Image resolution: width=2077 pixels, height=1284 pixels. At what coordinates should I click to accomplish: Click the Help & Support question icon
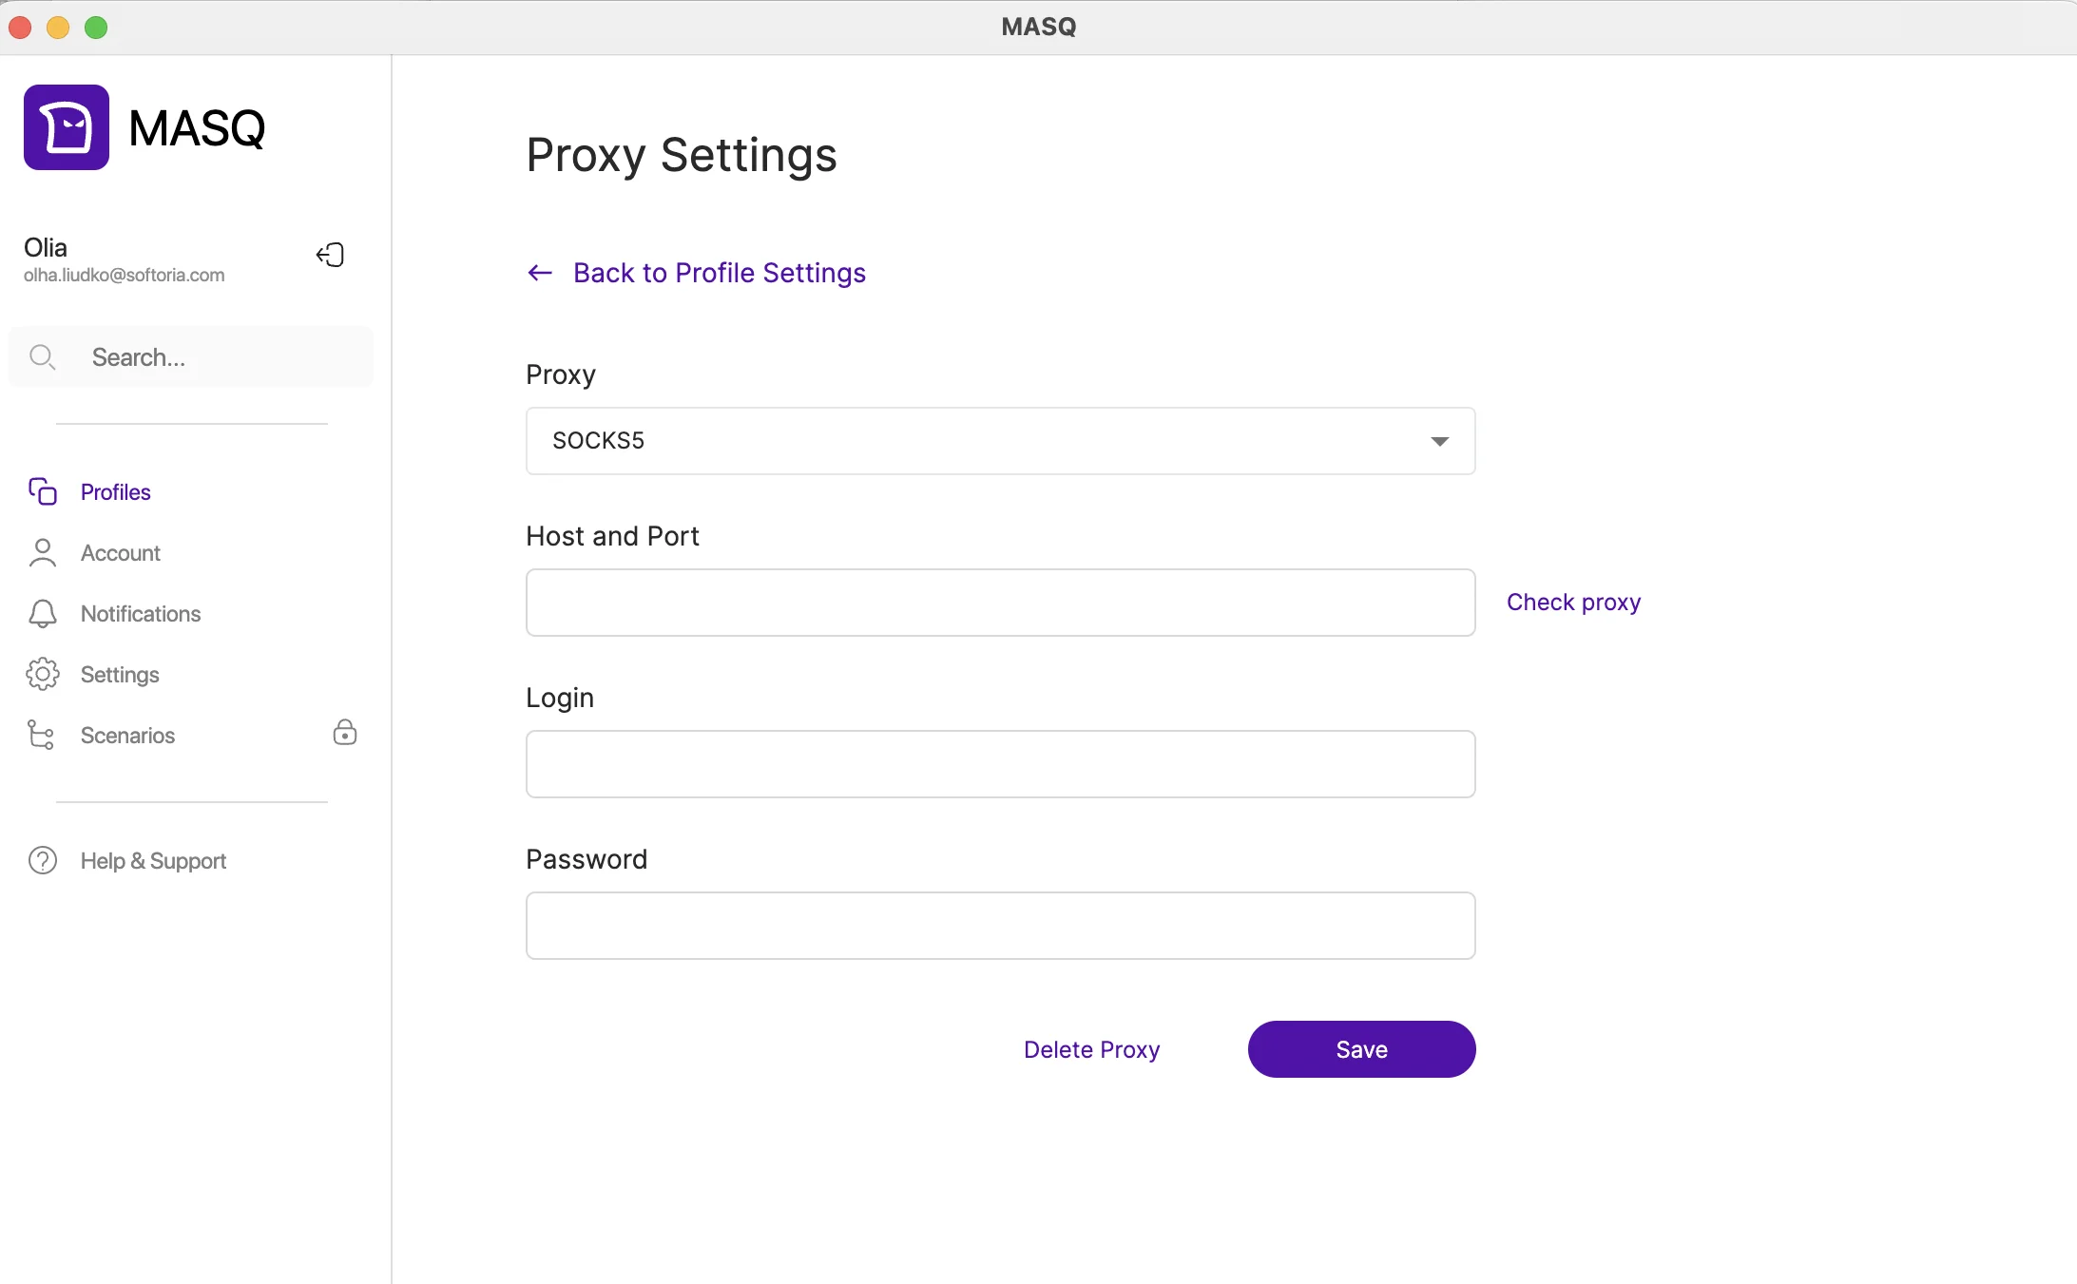[x=43, y=860]
